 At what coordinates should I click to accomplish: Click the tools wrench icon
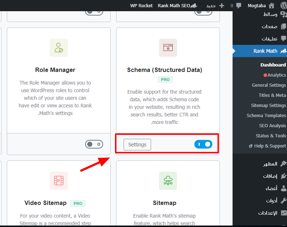point(283,200)
